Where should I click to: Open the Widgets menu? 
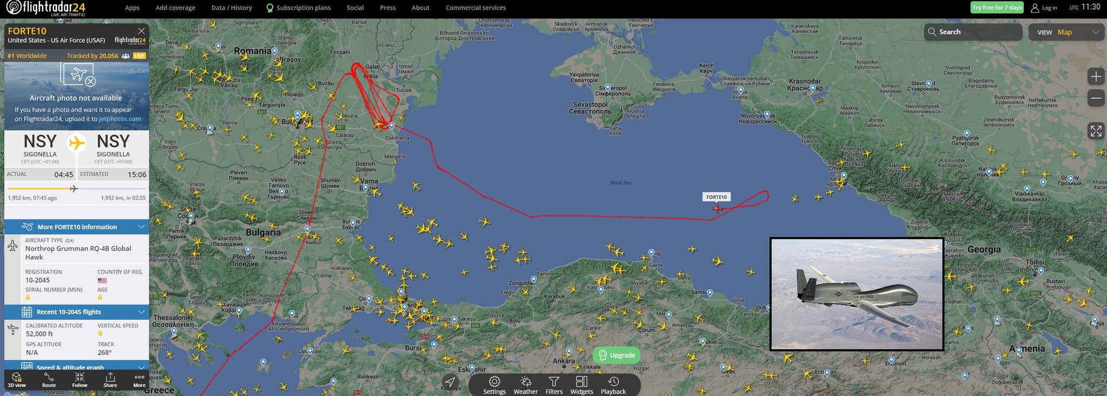tap(582, 386)
